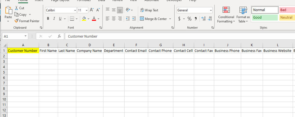The image size is (295, 117).
Task: Open Alignment group dialog launcher
Action: coord(172,28)
